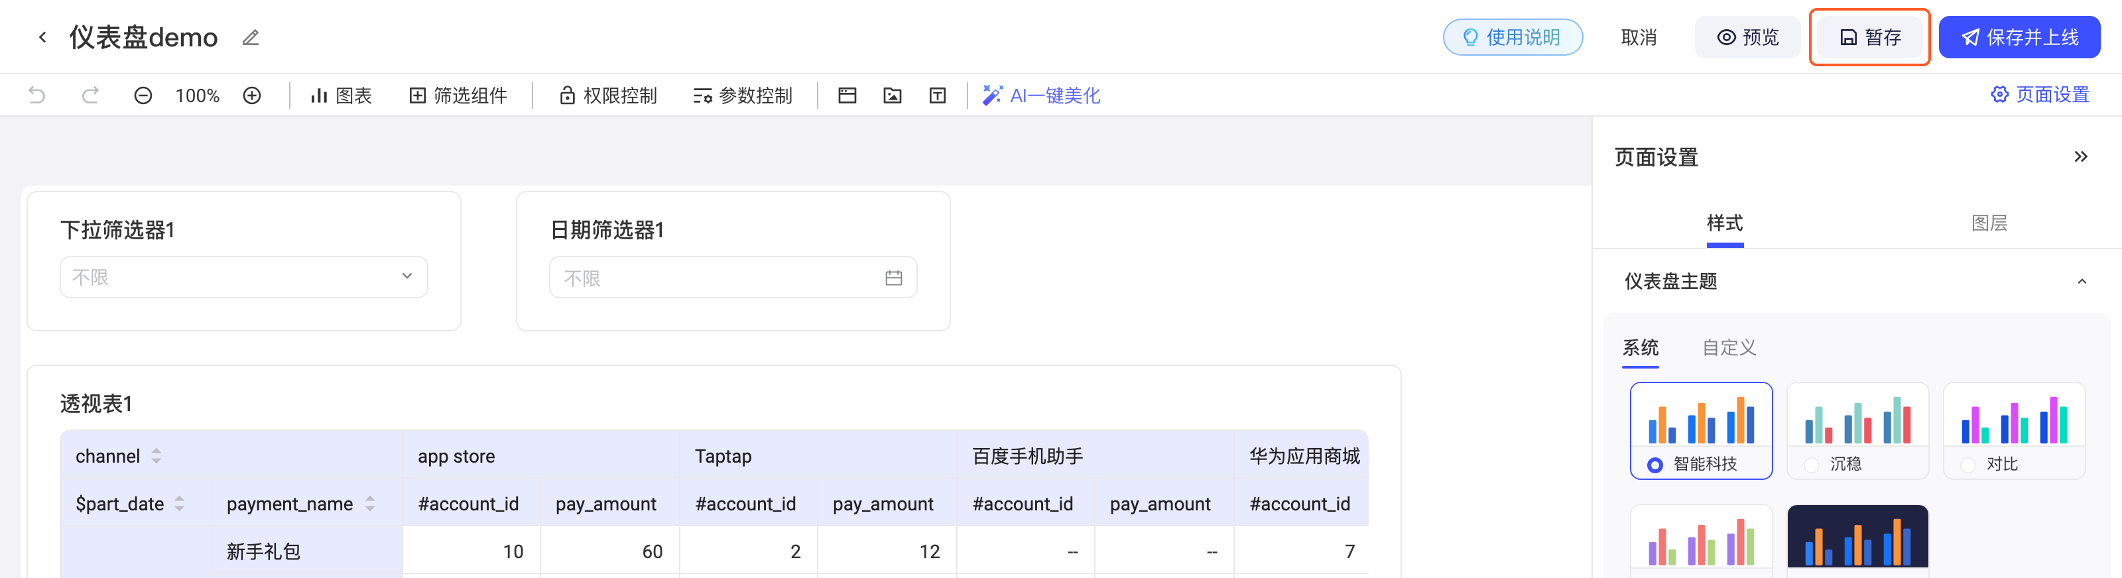Click the calendar icon in date filter
This screenshot has width=2122, height=578.
894,278
